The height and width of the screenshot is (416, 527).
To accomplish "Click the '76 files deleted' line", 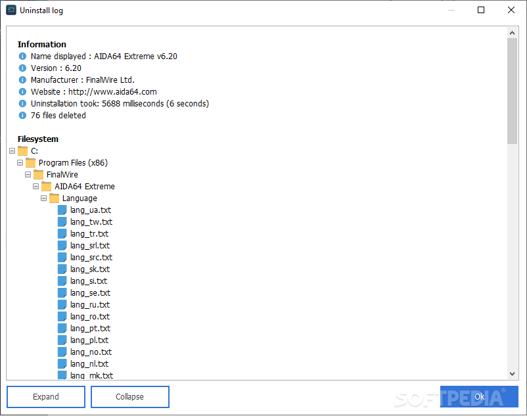I will click(x=58, y=115).
